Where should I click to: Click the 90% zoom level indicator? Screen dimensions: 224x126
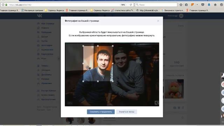(x=123, y=5)
